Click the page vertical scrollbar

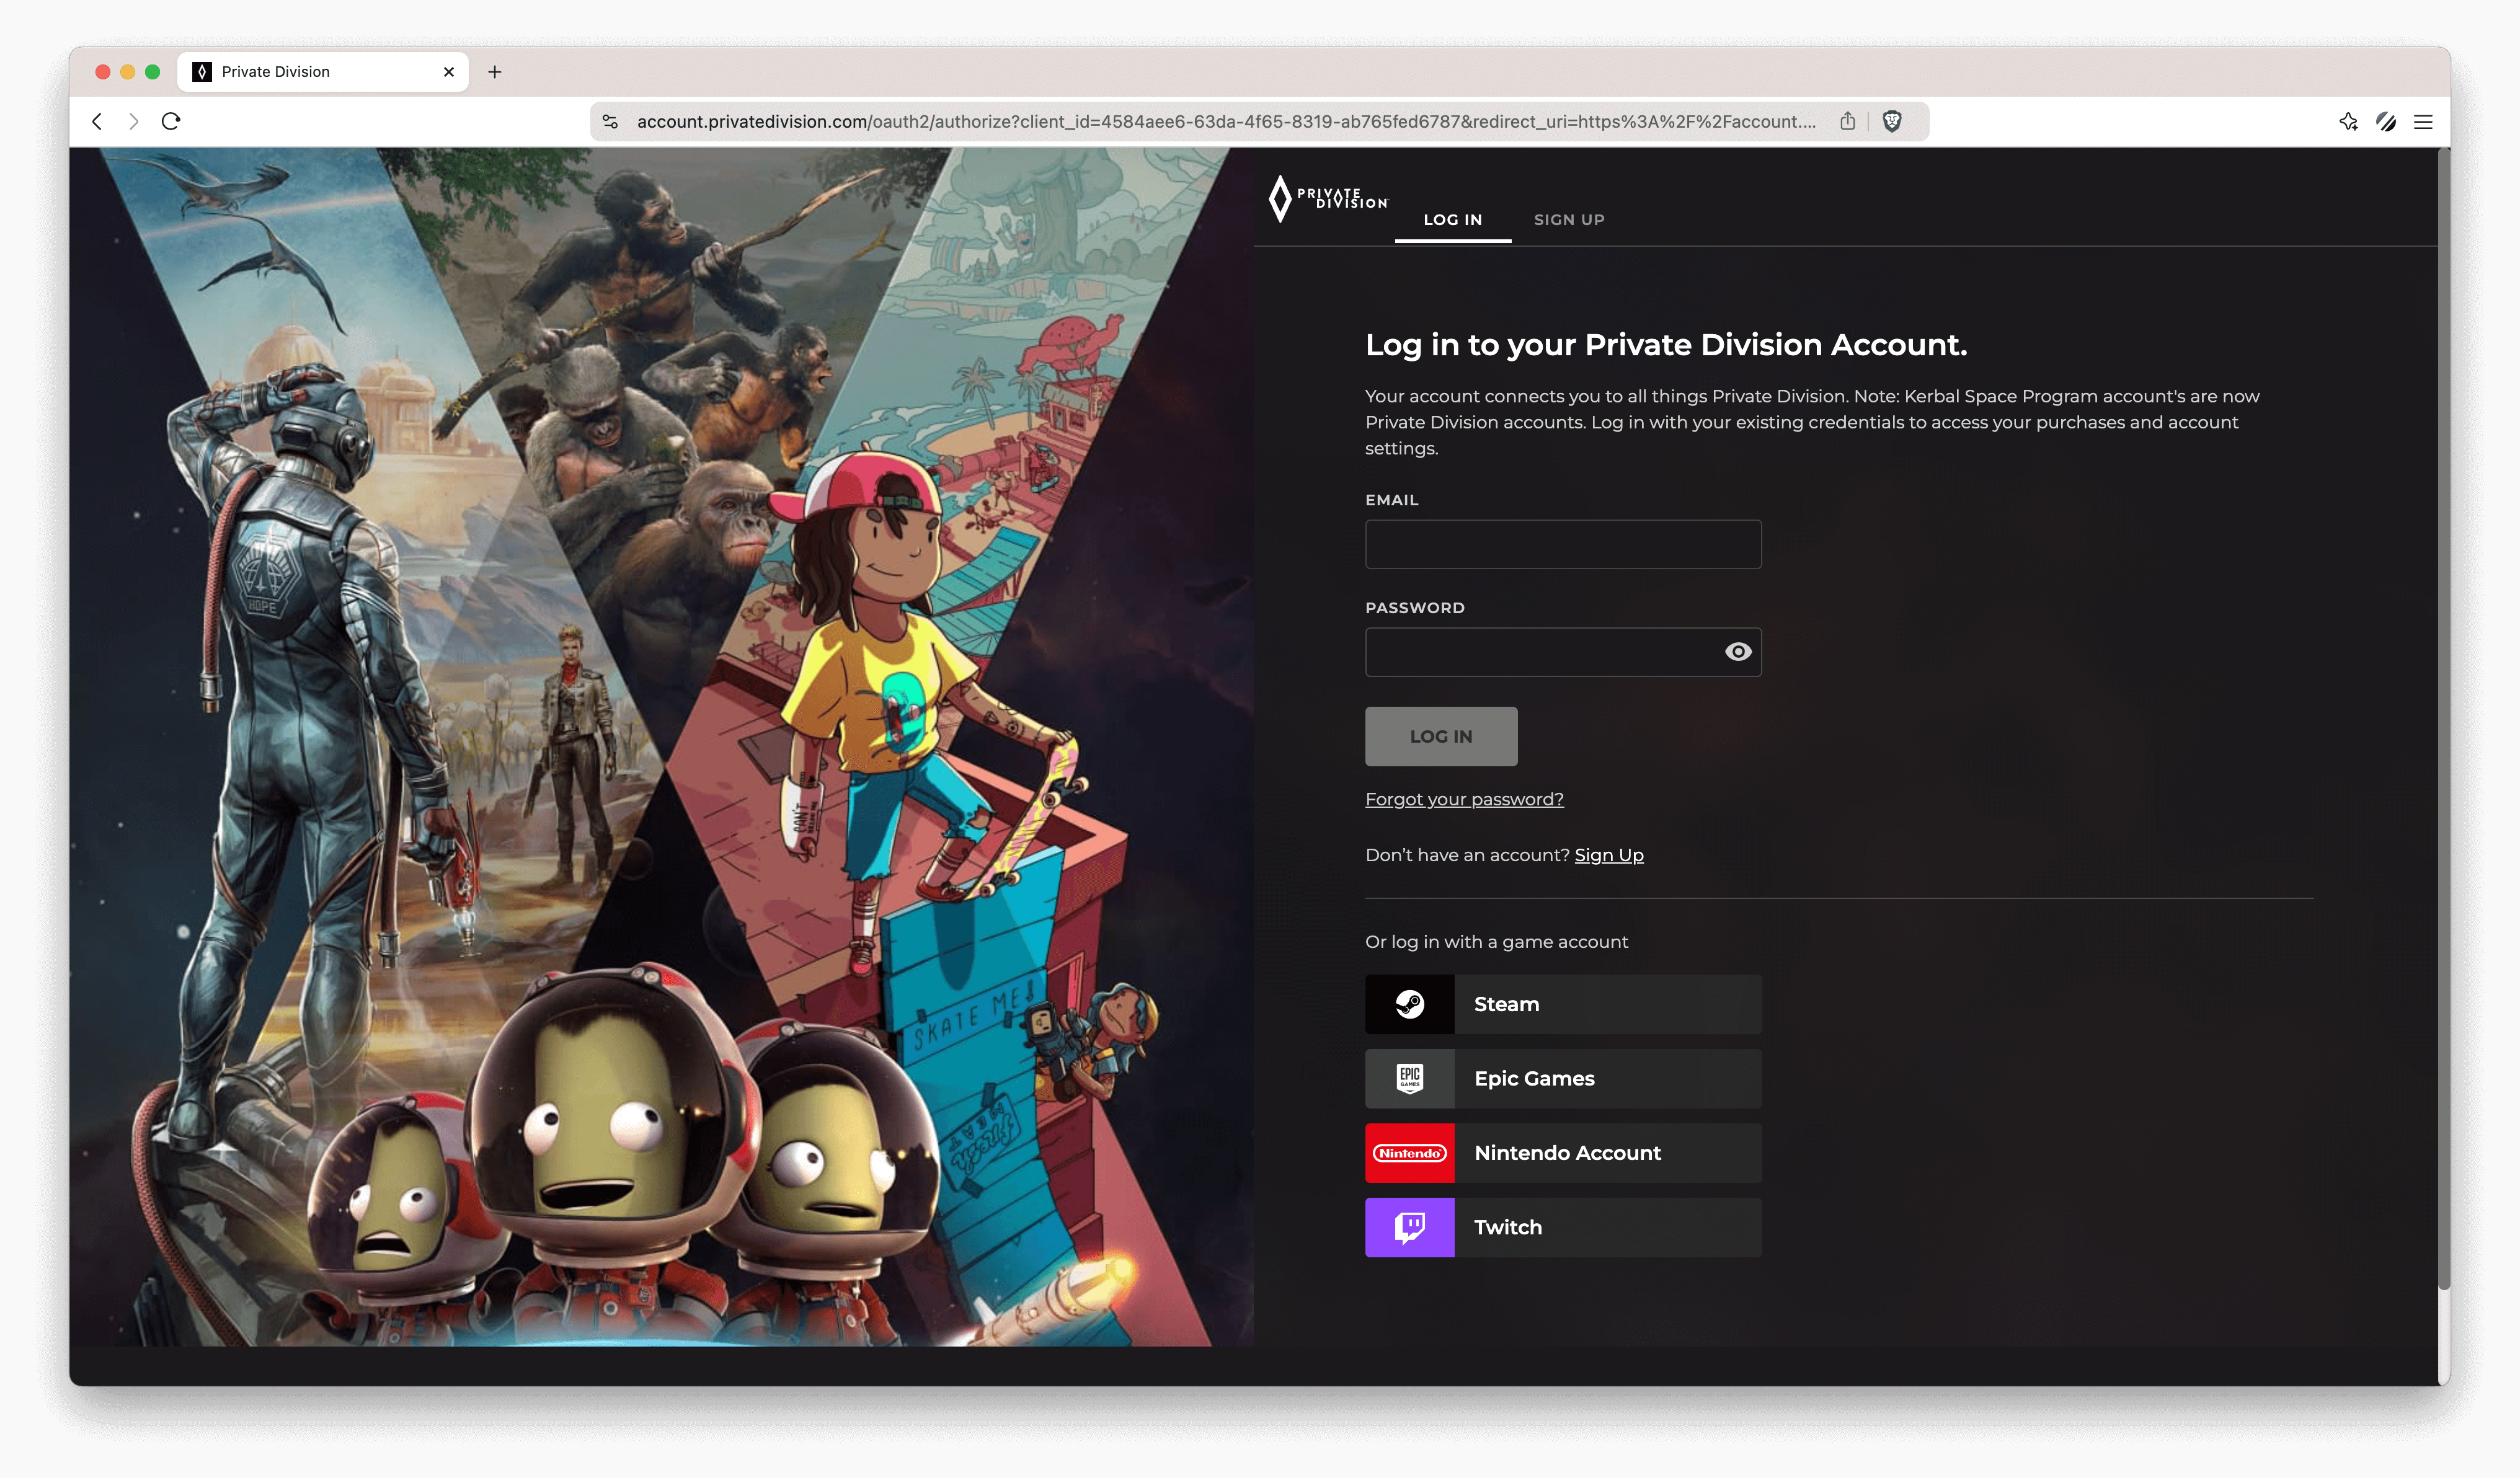tap(2443, 720)
